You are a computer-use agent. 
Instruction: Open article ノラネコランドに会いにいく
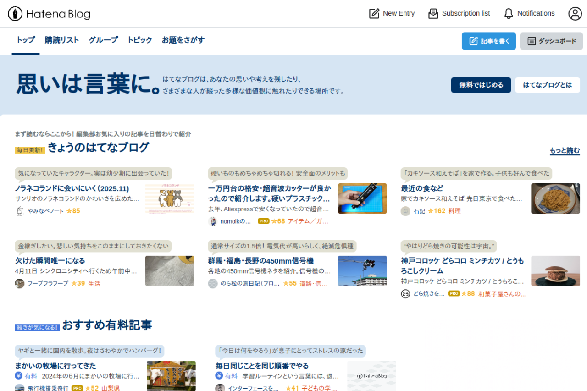pos(72,188)
